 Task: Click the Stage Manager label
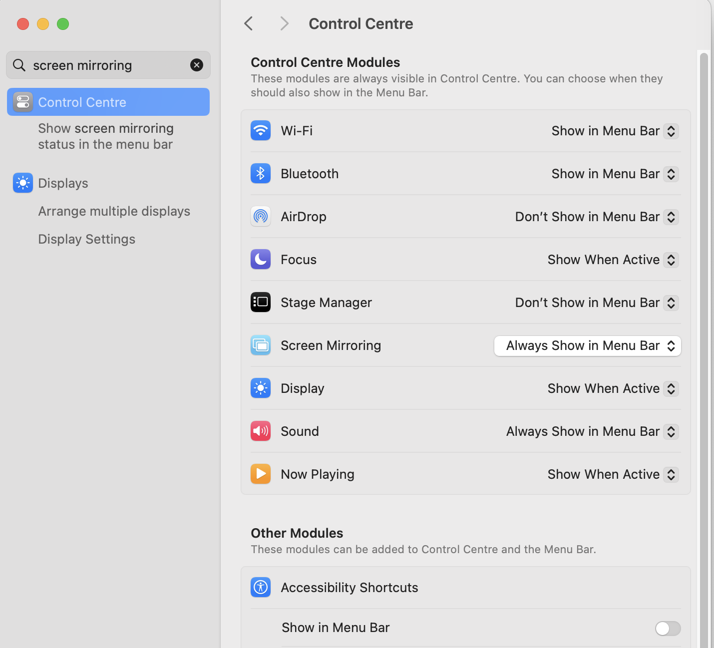(x=326, y=303)
